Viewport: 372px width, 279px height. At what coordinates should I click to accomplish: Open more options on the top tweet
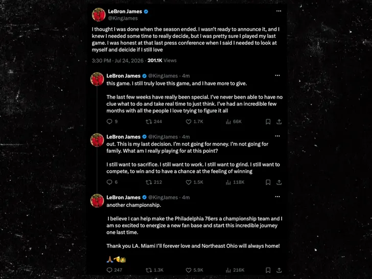point(279,11)
